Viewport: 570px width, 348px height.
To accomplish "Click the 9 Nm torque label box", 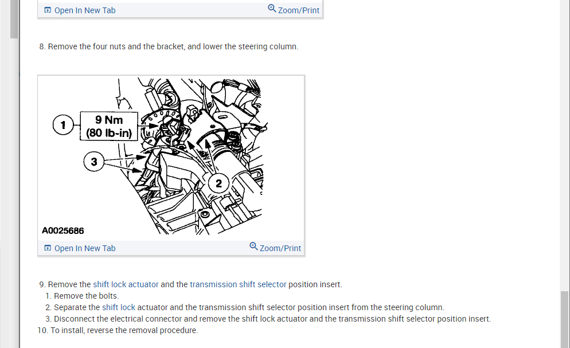I will [109, 126].
